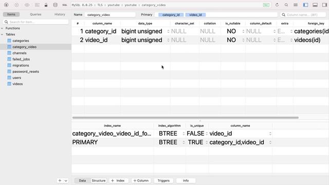Viewport: 329px width, 185px height.
Task: Toggle the bottom panel icon
Action: [x=315, y=5]
